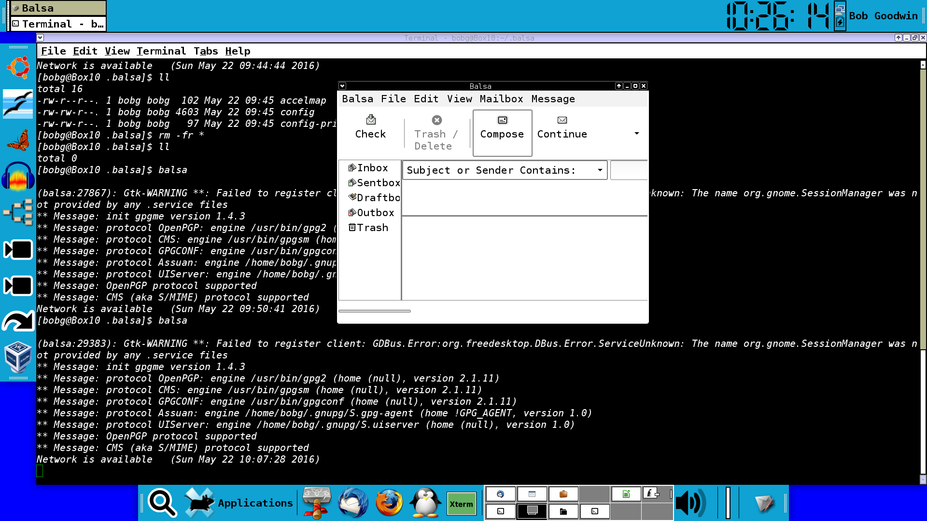Click the lower video camera launcher in the dock
The height and width of the screenshot is (521, 927).
pyautogui.click(x=18, y=286)
